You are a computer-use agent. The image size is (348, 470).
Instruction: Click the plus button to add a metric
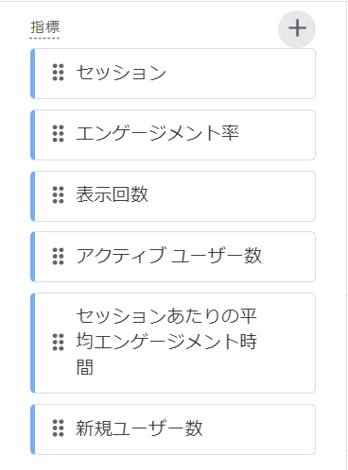click(297, 28)
